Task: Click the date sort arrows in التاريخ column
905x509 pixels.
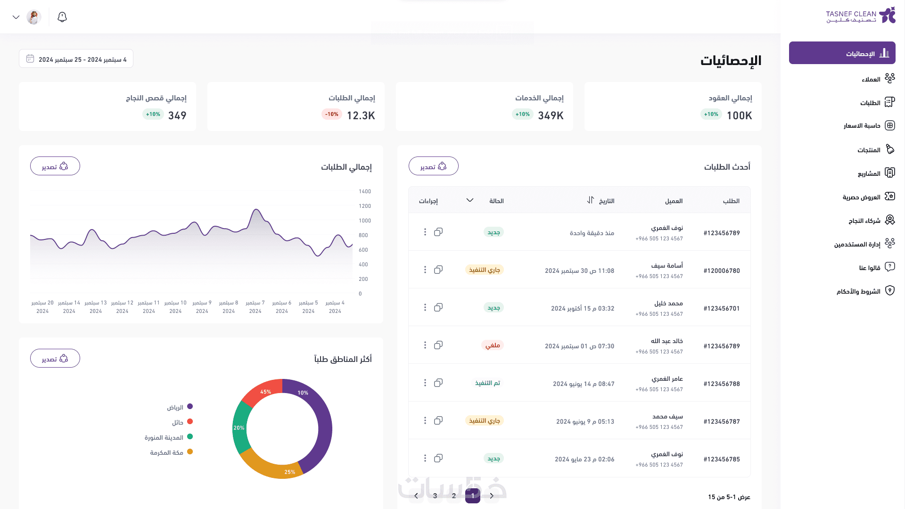Action: tap(591, 200)
